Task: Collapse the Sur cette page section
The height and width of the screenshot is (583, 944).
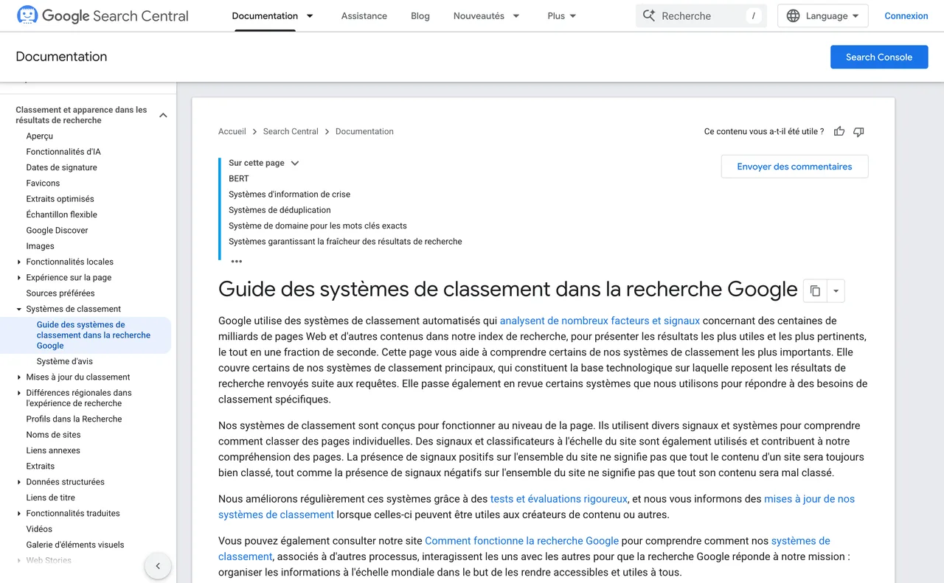Action: coord(295,163)
